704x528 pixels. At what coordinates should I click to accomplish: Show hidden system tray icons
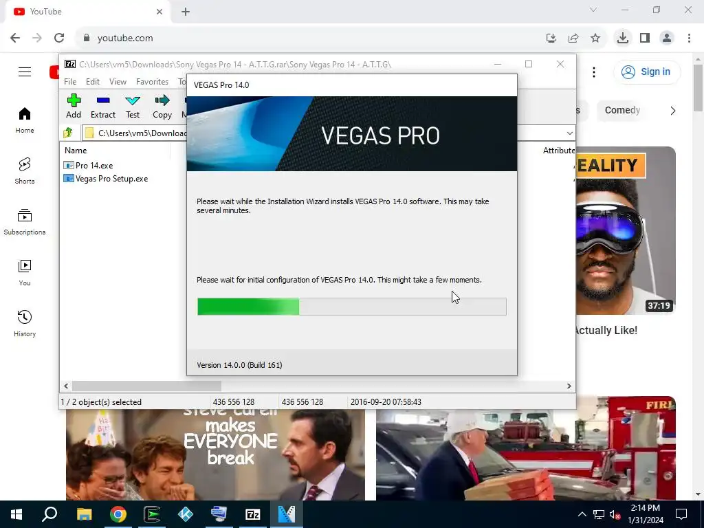[582, 514]
